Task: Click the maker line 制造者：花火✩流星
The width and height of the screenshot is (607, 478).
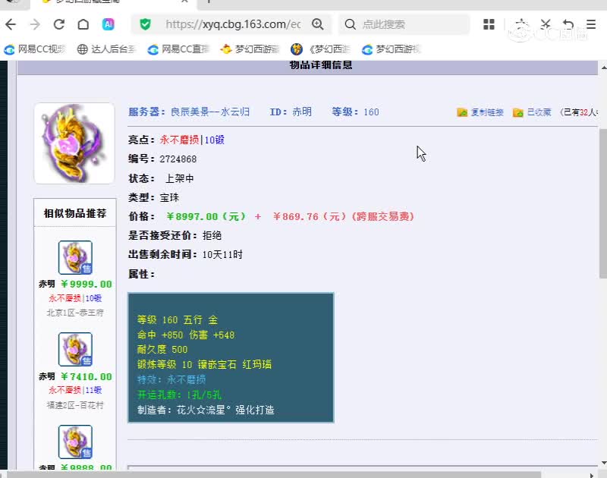Action: click(x=206, y=410)
